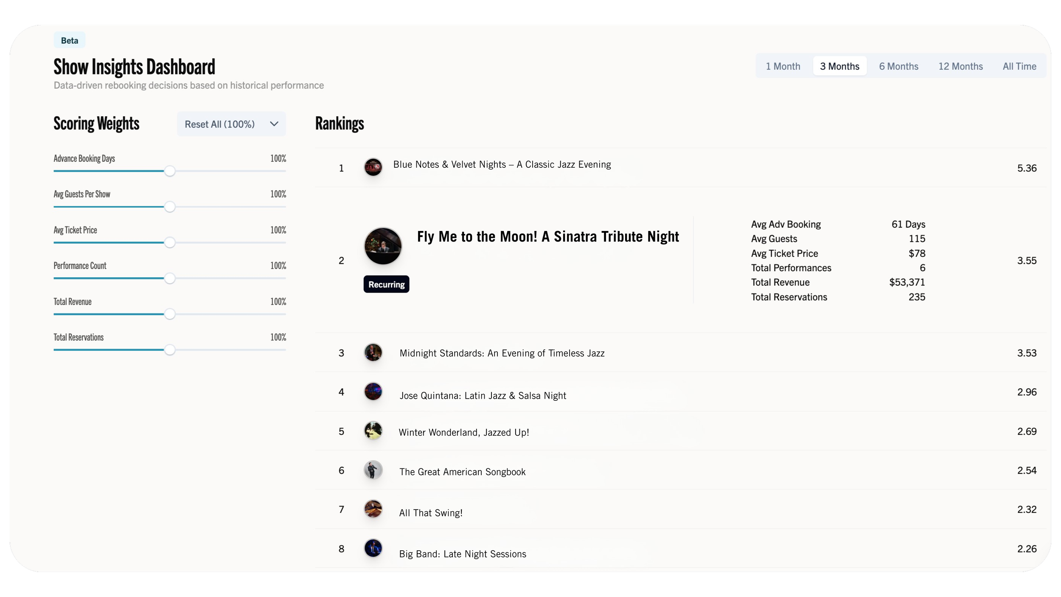Open Midnight Standards: An Evening of Timeless Jazz
Viewport: 1061px width, 597px height.
pyautogui.click(x=502, y=353)
